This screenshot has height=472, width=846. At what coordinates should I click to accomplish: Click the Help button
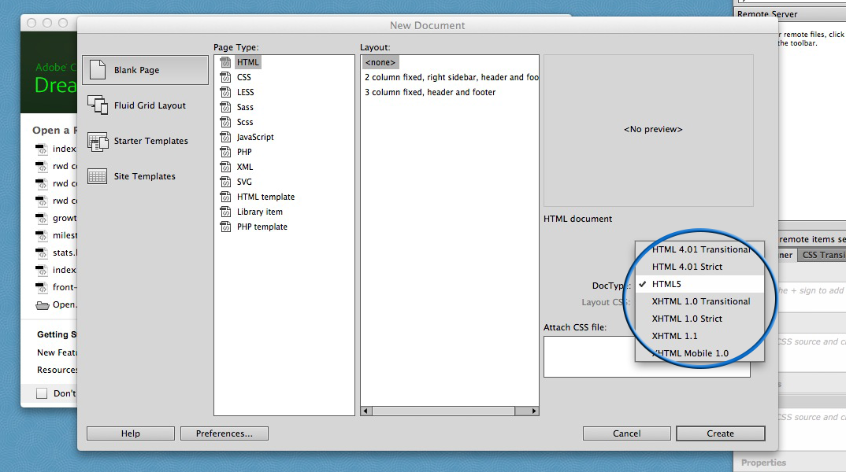coord(131,433)
